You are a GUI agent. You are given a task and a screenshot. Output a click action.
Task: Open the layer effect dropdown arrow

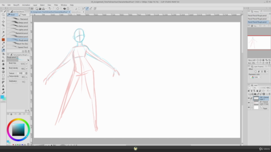pyautogui.click(x=268, y=71)
